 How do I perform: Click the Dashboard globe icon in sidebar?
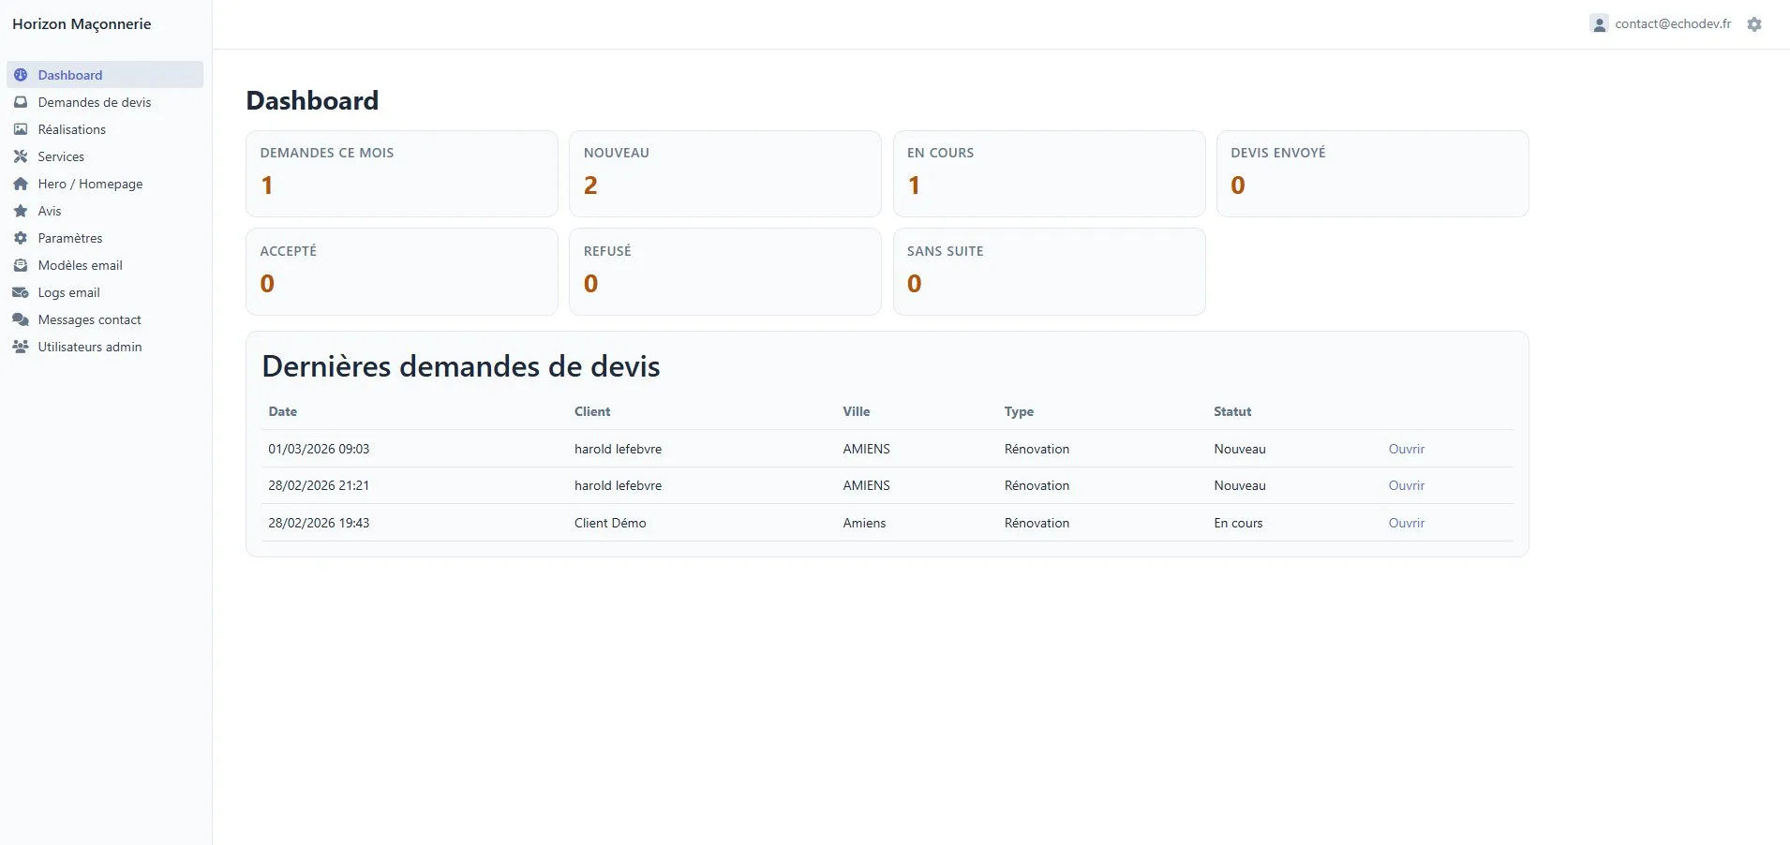21,75
